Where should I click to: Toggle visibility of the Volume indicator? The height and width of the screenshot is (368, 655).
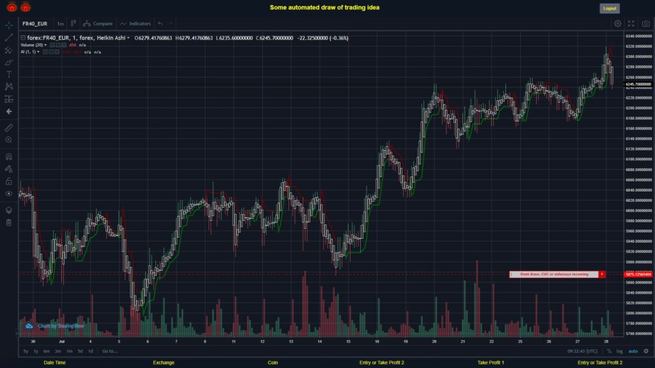[52, 45]
